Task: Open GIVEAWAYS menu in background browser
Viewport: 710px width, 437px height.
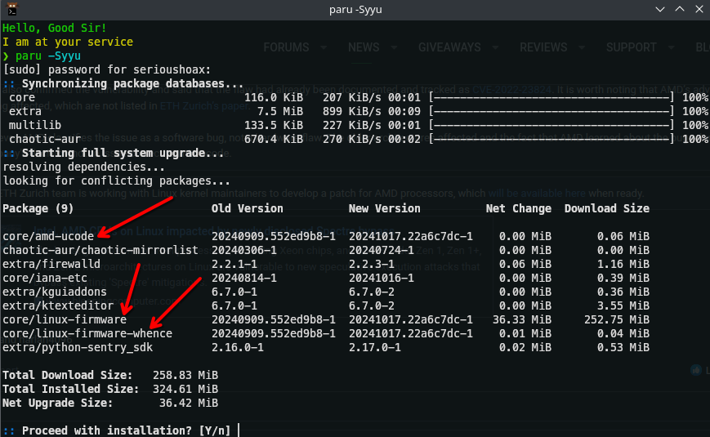Action: tap(449, 47)
